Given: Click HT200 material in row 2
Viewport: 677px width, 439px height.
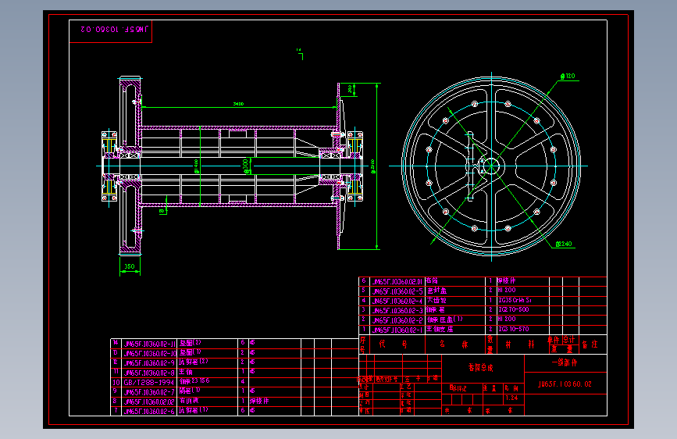Looking at the screenshot, I should (507, 319).
